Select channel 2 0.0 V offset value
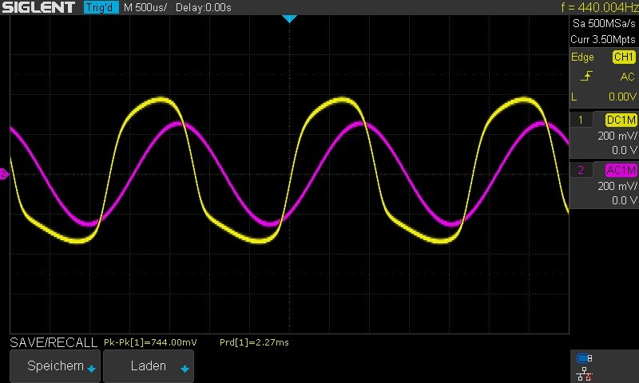Viewport: 639px width, 383px height. (x=624, y=200)
